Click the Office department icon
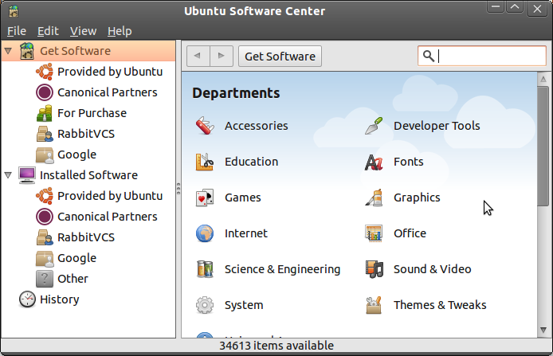The image size is (553, 356). (x=374, y=233)
